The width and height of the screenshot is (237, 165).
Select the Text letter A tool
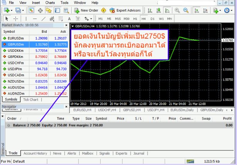[69, 19]
